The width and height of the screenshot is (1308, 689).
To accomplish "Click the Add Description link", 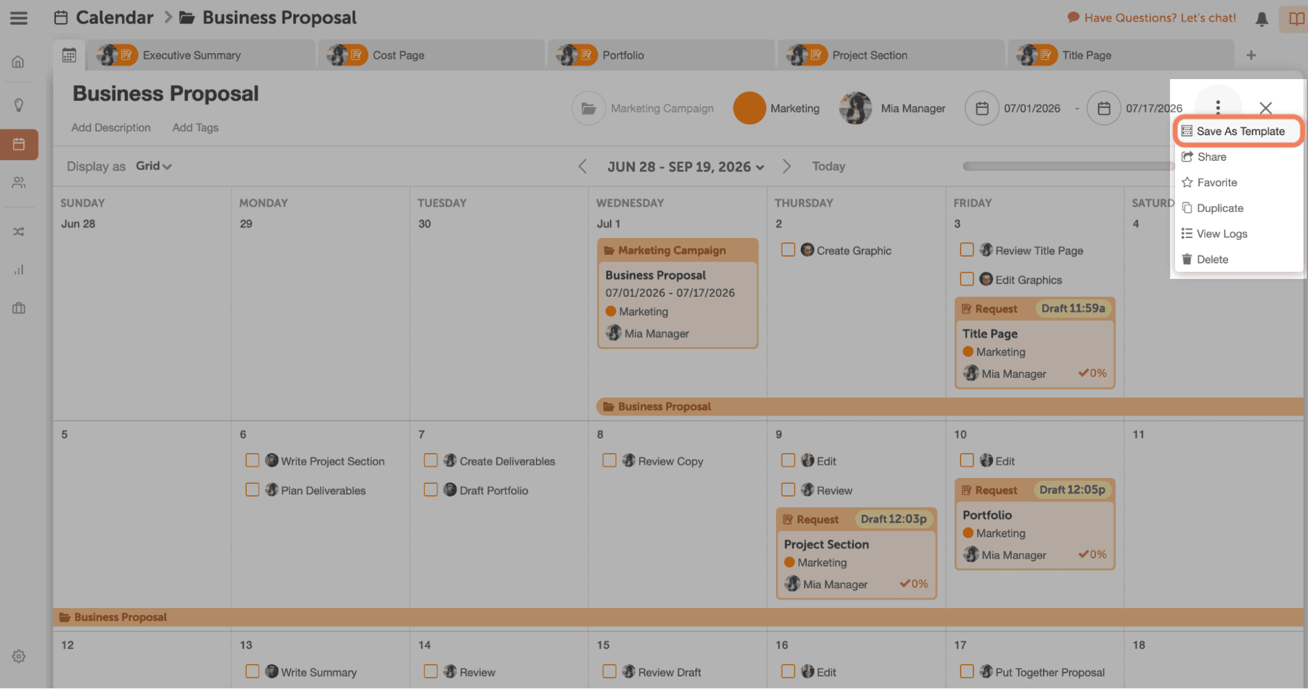I will [111, 127].
